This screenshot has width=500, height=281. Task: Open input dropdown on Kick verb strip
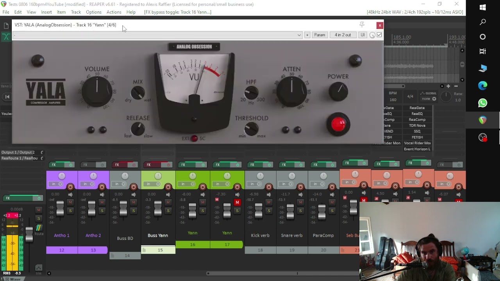point(254,184)
